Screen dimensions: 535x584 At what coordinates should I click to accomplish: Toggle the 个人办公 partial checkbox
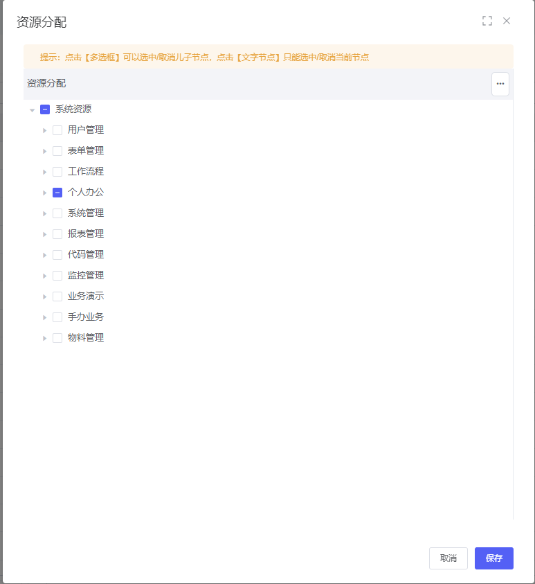tap(57, 193)
